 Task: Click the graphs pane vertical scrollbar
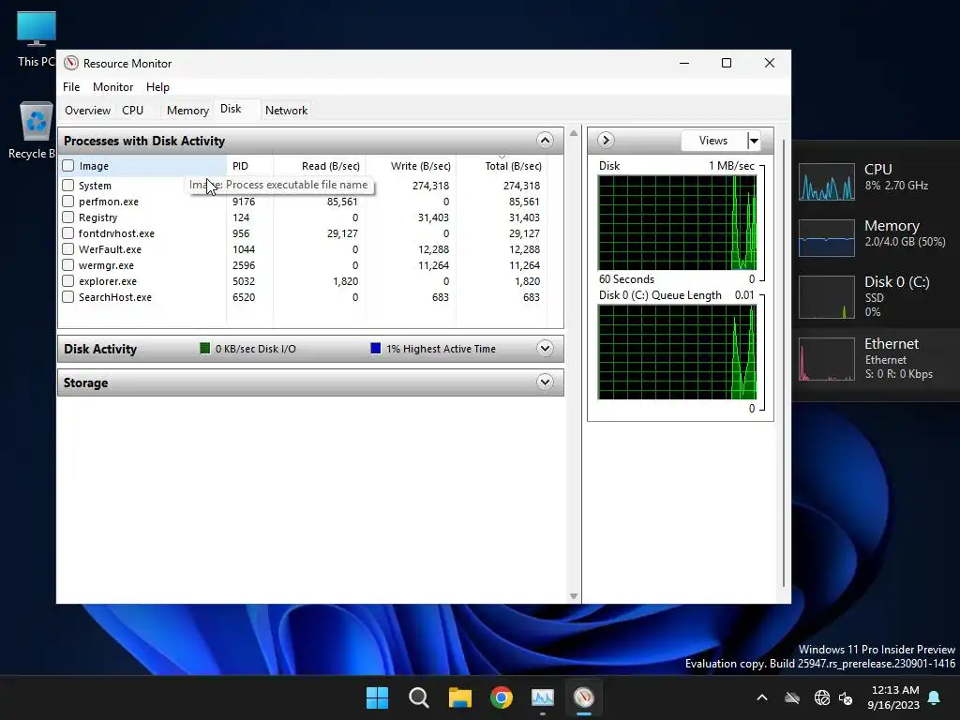[785, 363]
